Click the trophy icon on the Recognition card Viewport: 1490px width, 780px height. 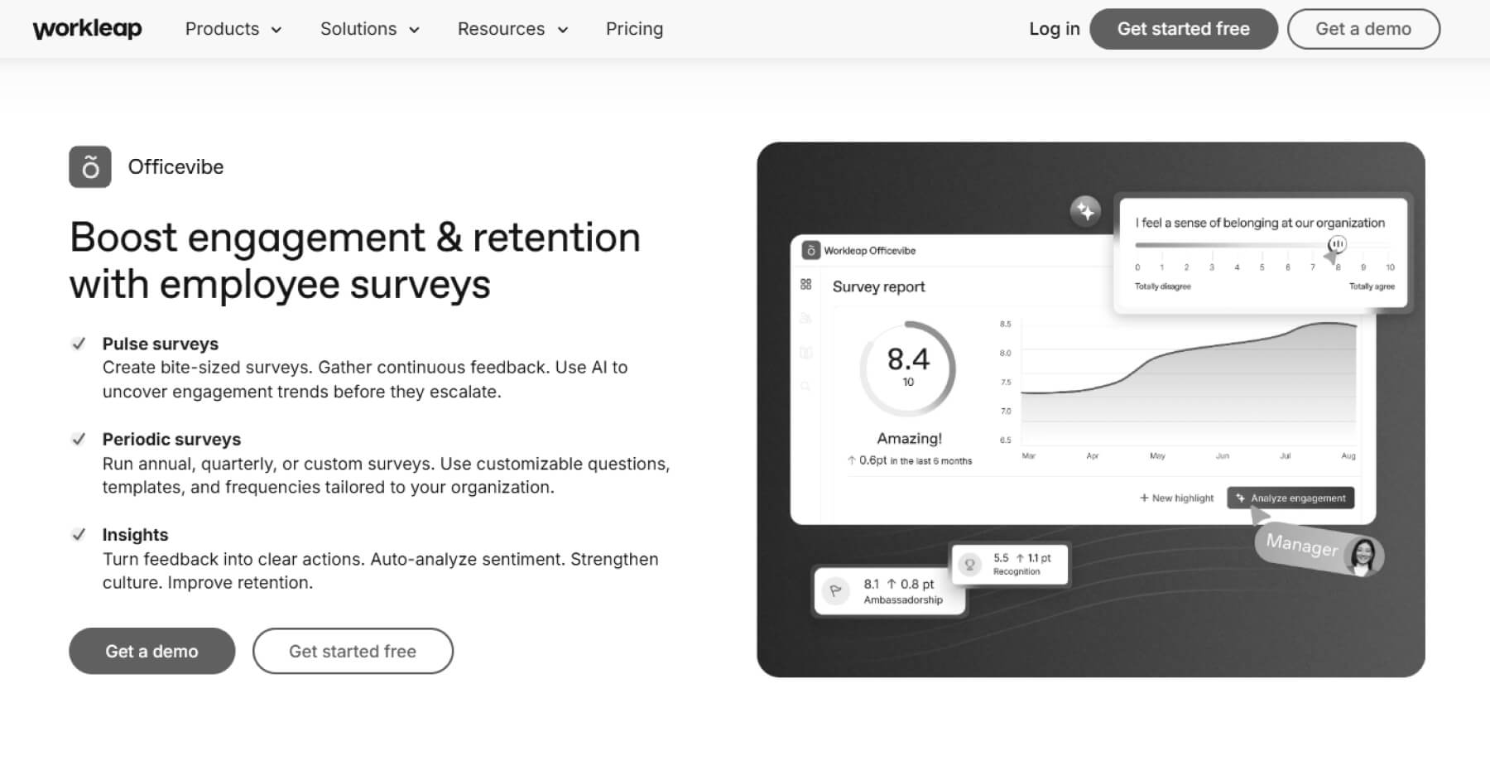[x=969, y=564]
